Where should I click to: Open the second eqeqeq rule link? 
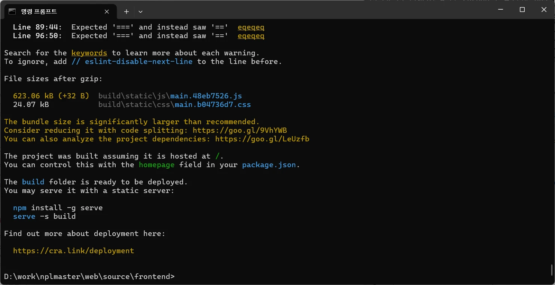tap(251, 36)
